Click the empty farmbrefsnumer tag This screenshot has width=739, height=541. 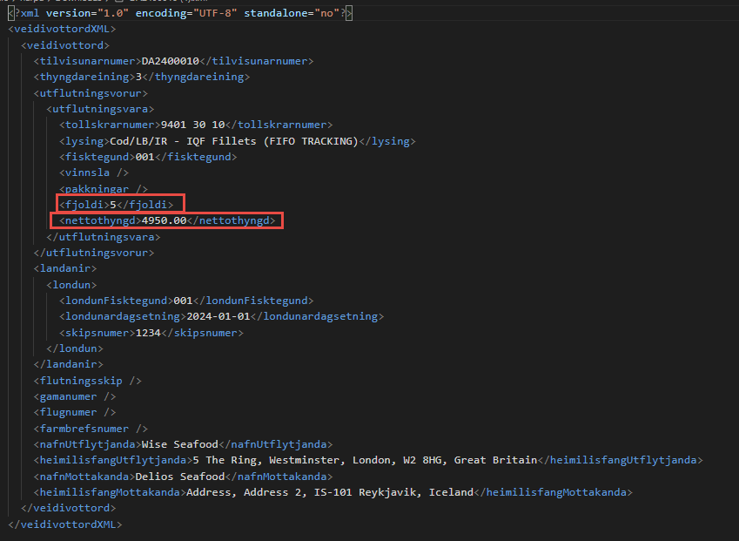tap(90, 429)
